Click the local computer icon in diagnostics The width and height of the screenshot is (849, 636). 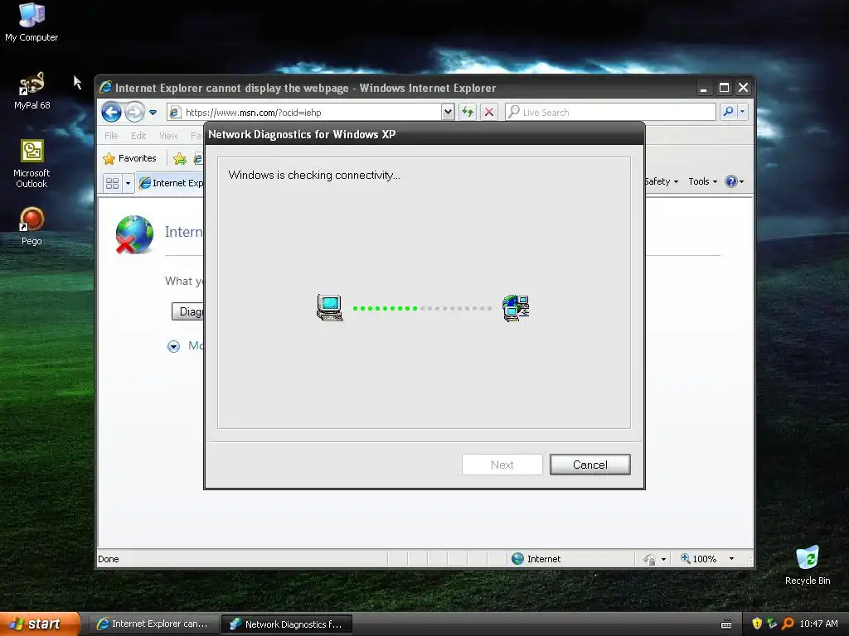[329, 308]
